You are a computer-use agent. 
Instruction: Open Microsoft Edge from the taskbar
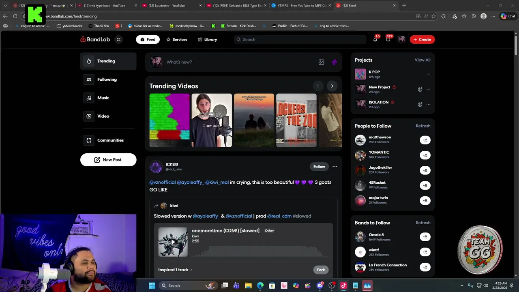point(260,286)
